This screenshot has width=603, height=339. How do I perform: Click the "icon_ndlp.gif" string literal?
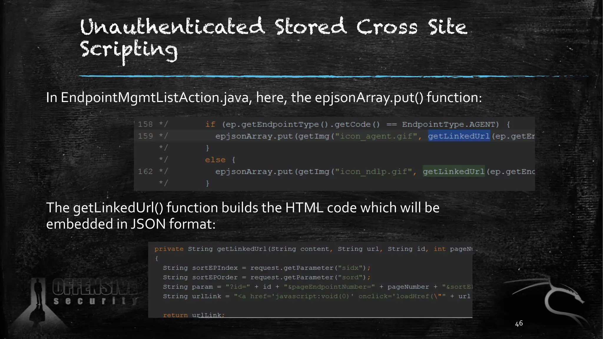pyautogui.click(x=374, y=172)
